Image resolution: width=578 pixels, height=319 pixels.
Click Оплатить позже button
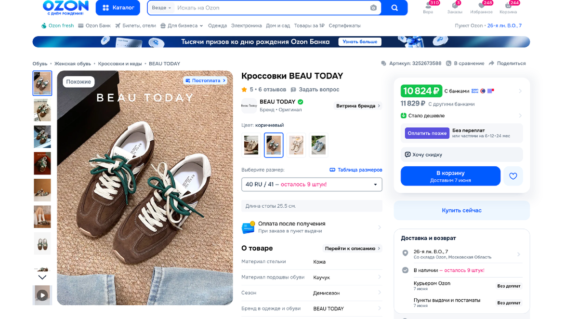427,133
